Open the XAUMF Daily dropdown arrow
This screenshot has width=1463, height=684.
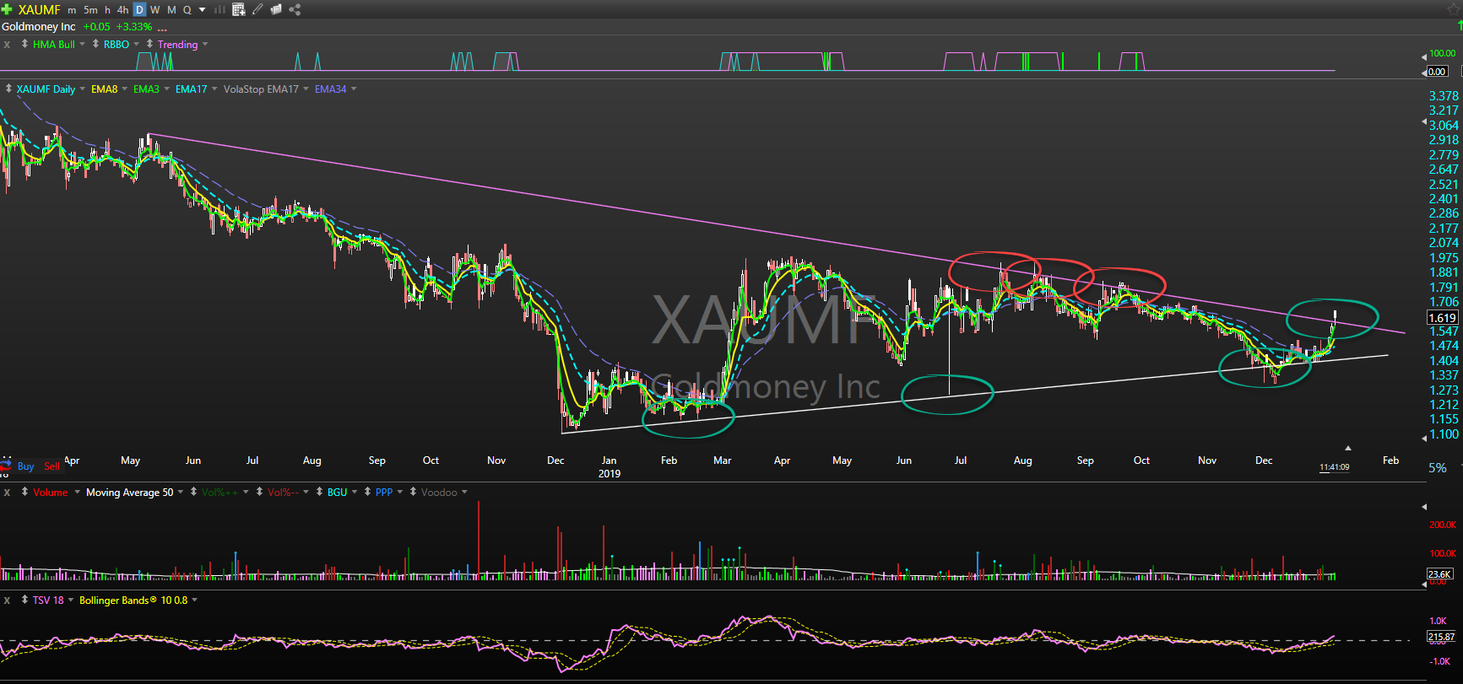(x=82, y=89)
